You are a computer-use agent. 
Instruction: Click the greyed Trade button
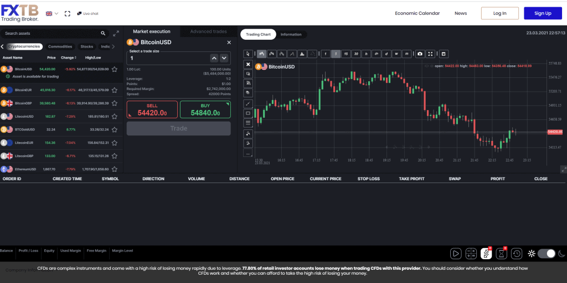coord(179,128)
